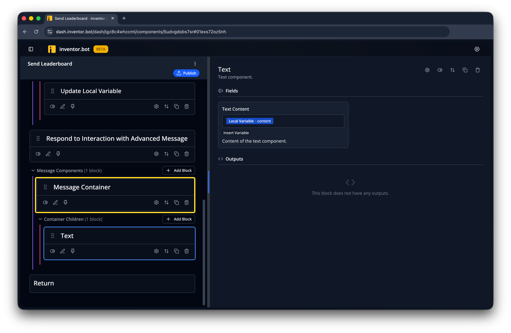Delete the Message Container block
Viewport: 511px width, 333px height.
click(x=187, y=203)
